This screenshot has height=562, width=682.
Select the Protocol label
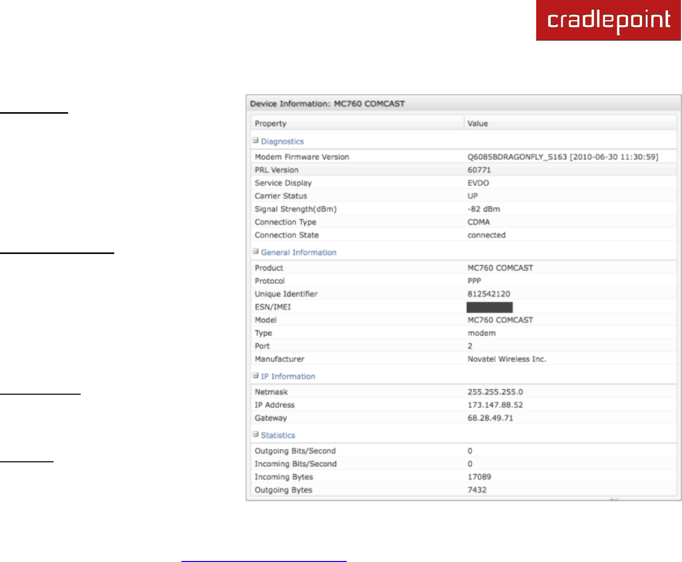270,281
